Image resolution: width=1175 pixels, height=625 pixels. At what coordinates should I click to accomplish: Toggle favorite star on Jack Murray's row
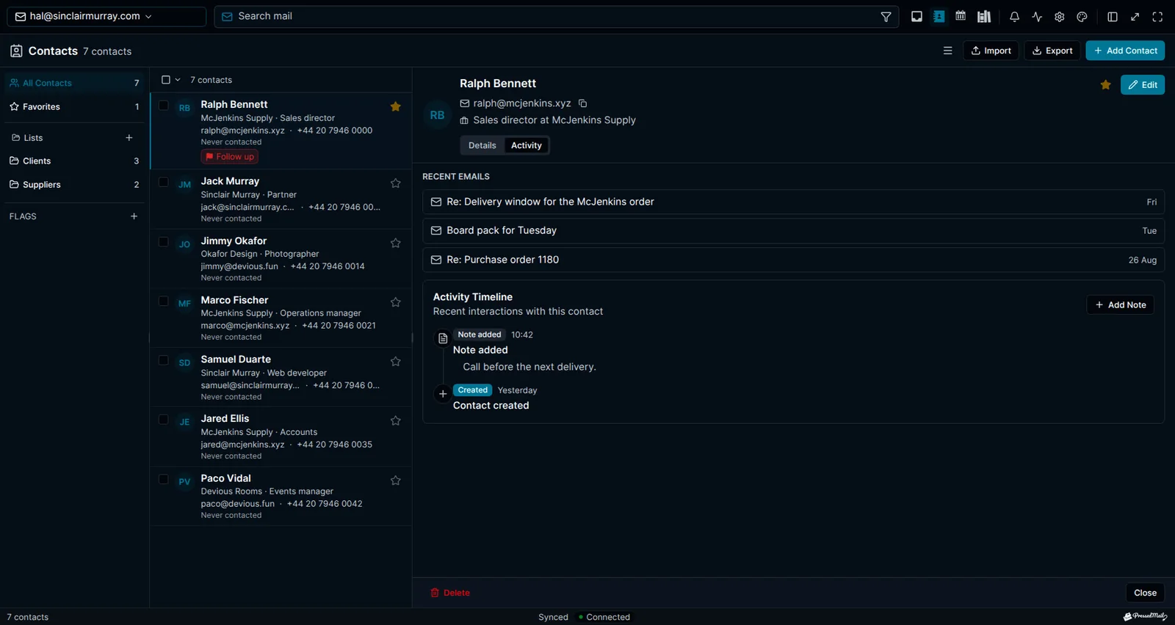pyautogui.click(x=395, y=183)
